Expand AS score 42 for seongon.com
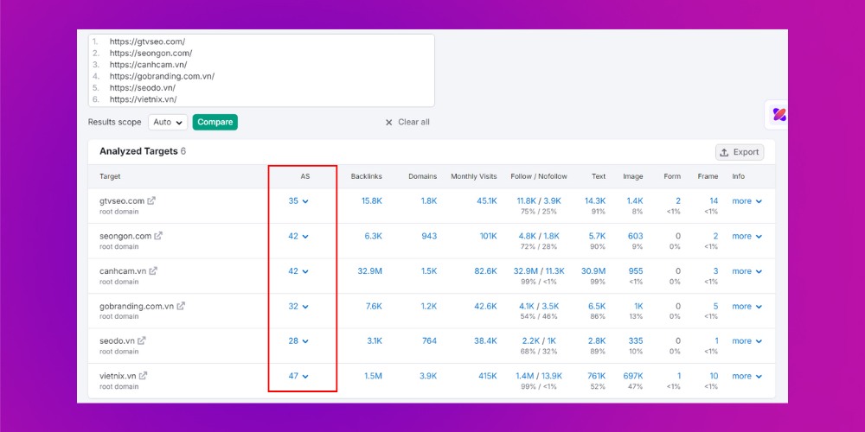Screen dimensions: 865x432 pyautogui.click(x=298, y=236)
